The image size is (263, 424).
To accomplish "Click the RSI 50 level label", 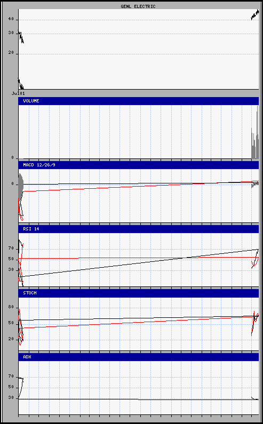I will [11, 260].
